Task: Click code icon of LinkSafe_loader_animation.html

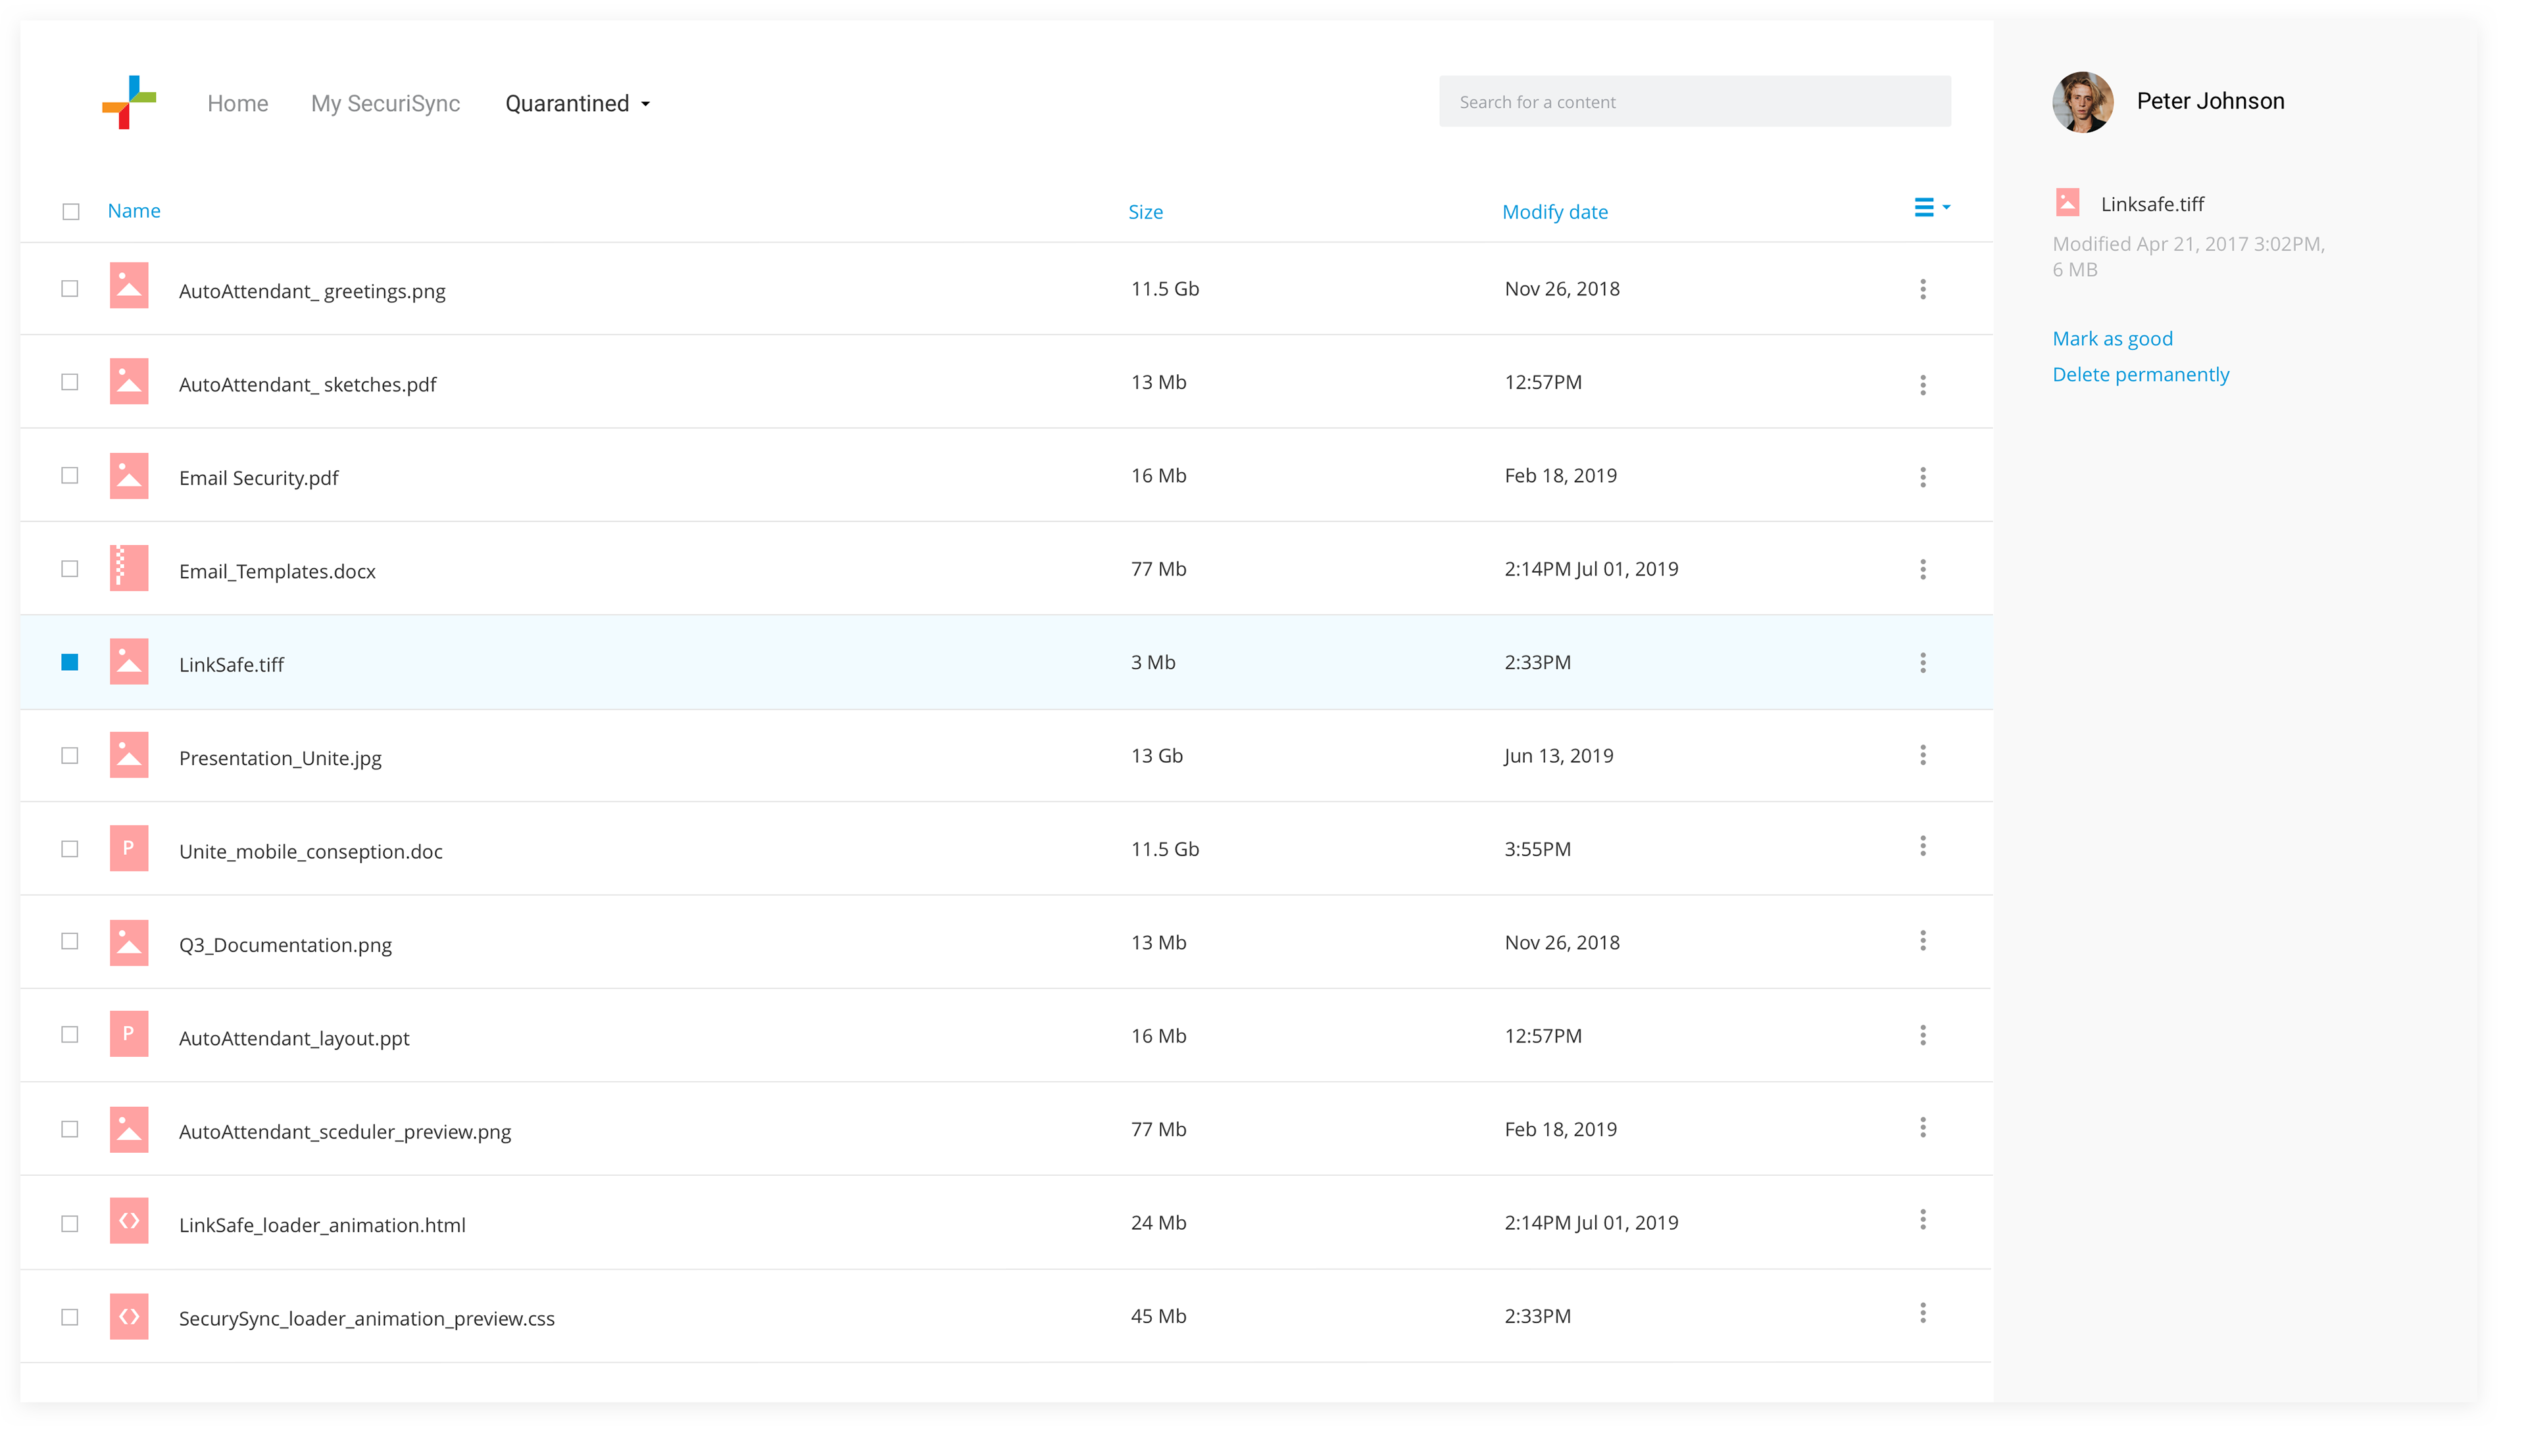Action: point(129,1221)
